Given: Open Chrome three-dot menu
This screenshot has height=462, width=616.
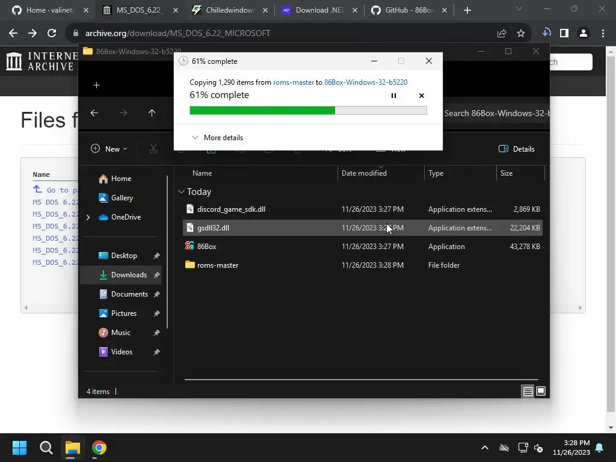Looking at the screenshot, I should (x=603, y=34).
